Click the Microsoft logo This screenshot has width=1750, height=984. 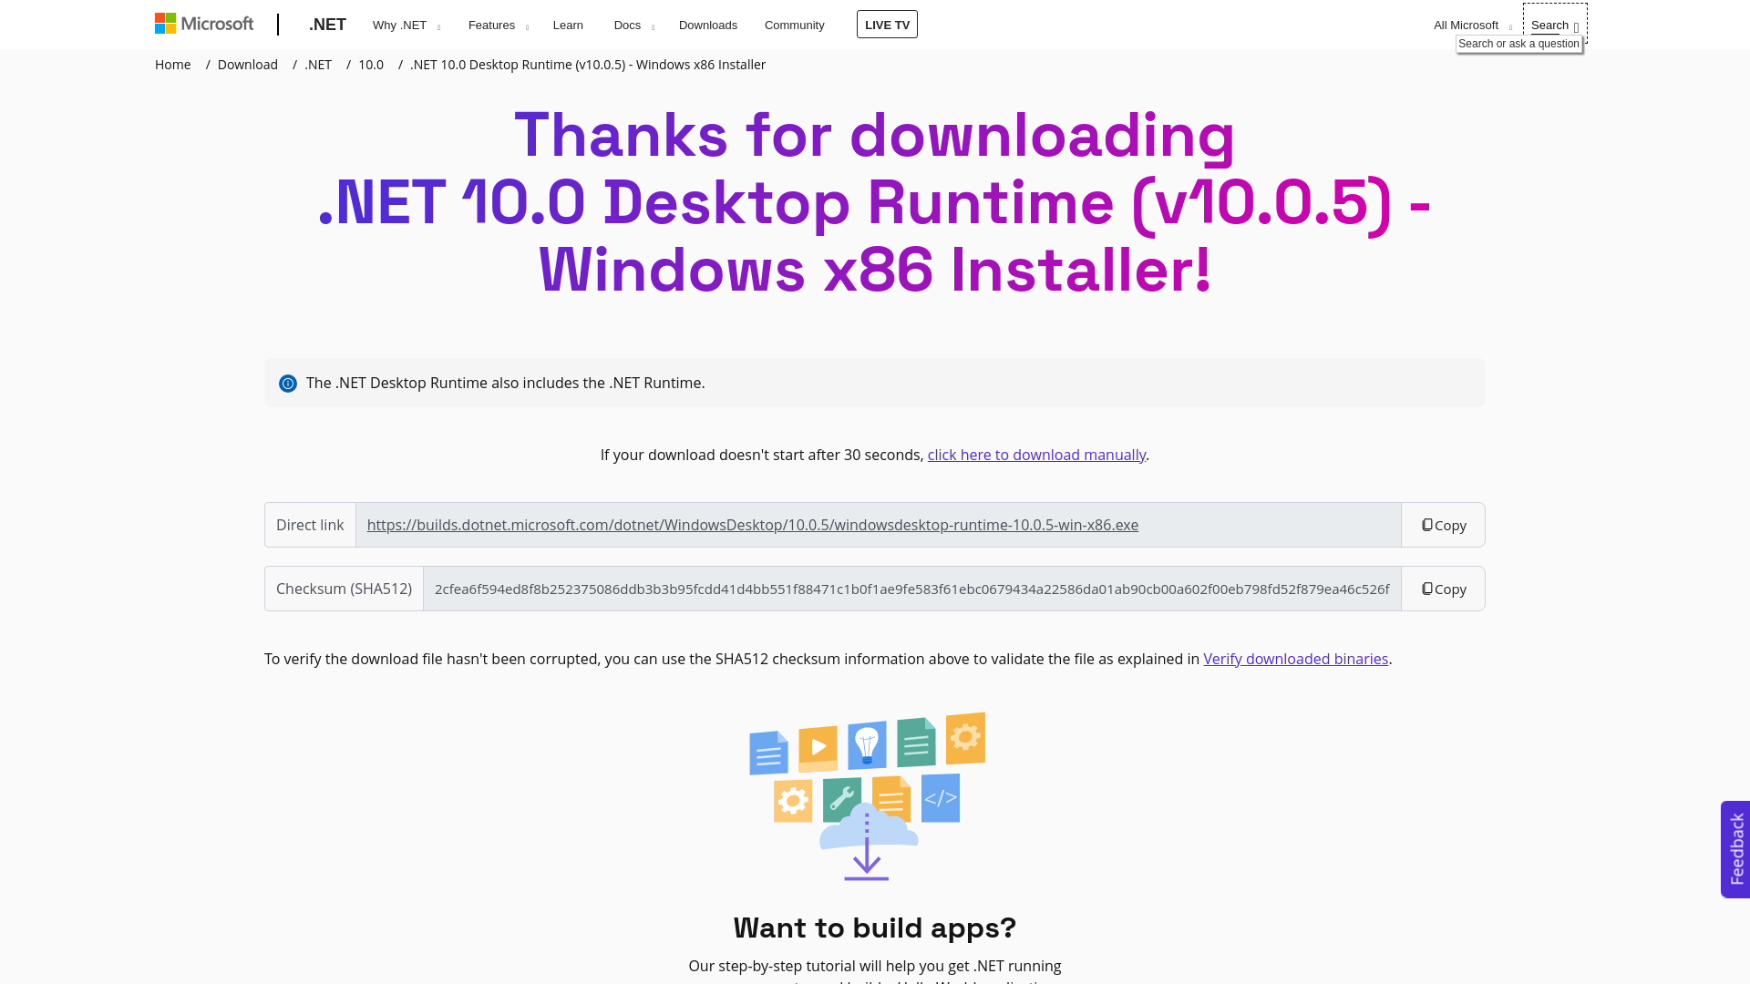(204, 24)
